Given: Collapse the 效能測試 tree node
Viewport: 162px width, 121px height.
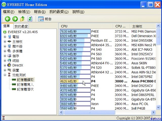Looking at the screenshot, I should 5,75.
